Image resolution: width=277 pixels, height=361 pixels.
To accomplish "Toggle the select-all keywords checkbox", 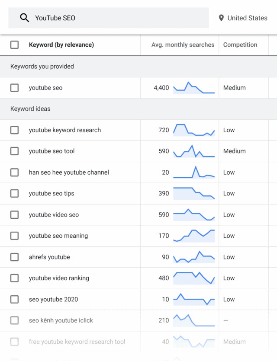I will (15, 45).
